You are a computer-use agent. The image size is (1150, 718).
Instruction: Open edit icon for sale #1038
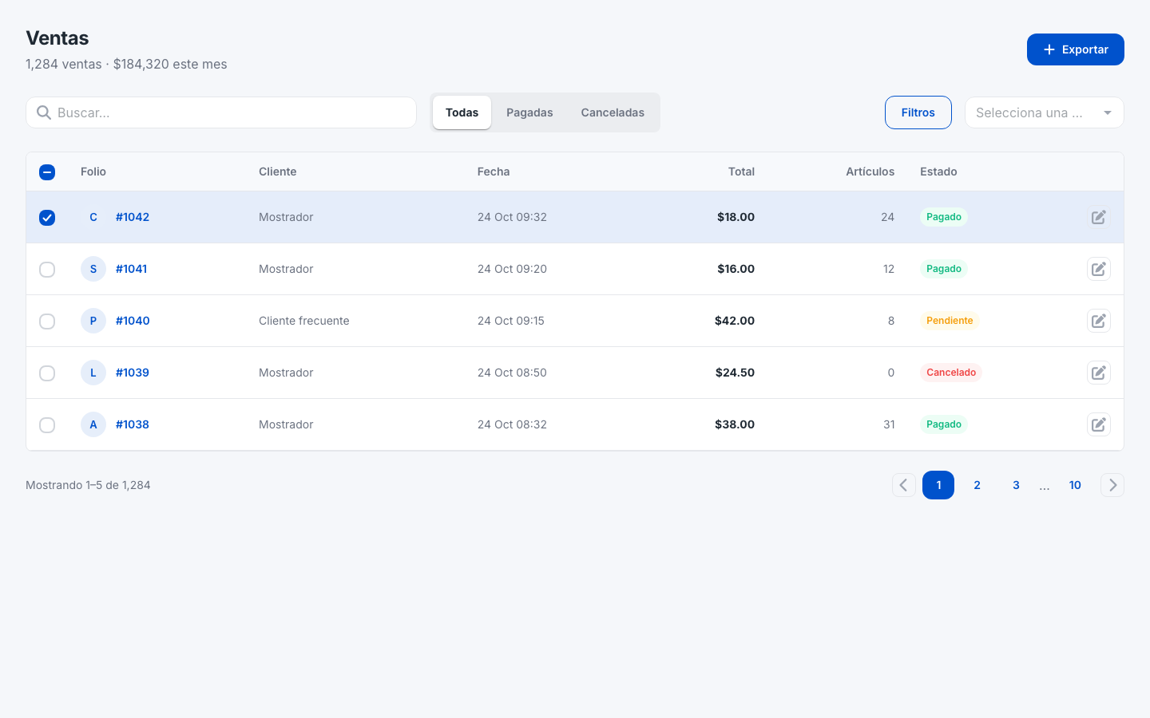click(x=1099, y=424)
